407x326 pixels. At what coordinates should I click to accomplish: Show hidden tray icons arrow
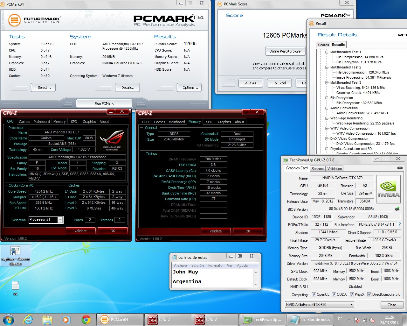349,320
